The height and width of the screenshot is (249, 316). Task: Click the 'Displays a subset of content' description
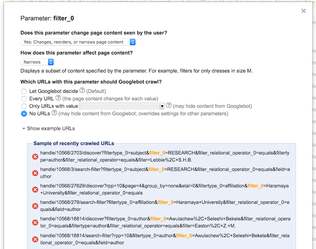click(x=137, y=71)
